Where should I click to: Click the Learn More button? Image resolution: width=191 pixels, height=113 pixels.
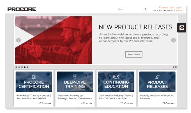[x=134, y=55]
